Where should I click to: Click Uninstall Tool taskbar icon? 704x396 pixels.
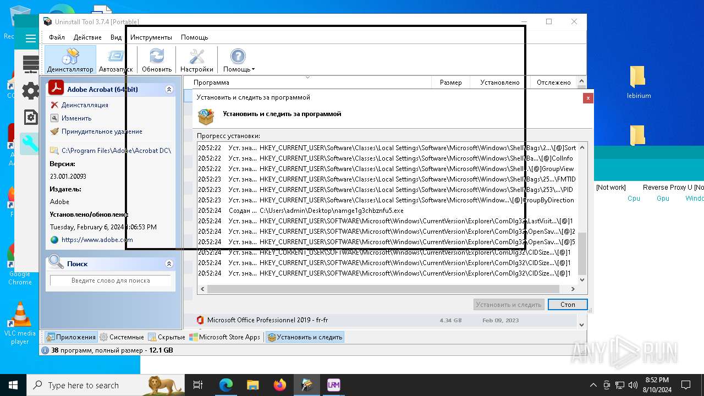pyautogui.click(x=306, y=385)
